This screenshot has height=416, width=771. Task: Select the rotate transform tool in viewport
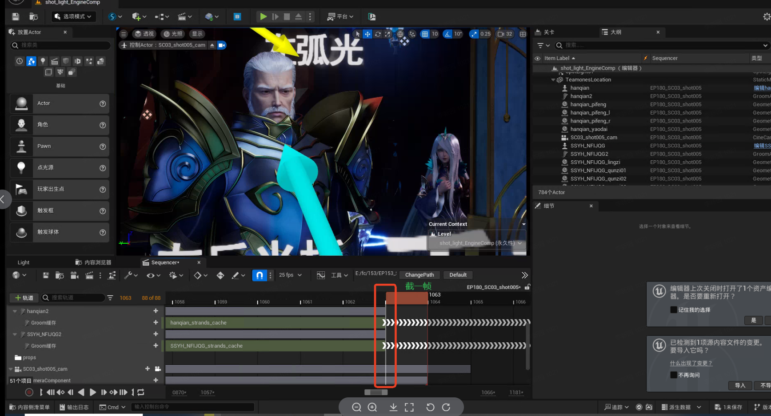(378, 34)
